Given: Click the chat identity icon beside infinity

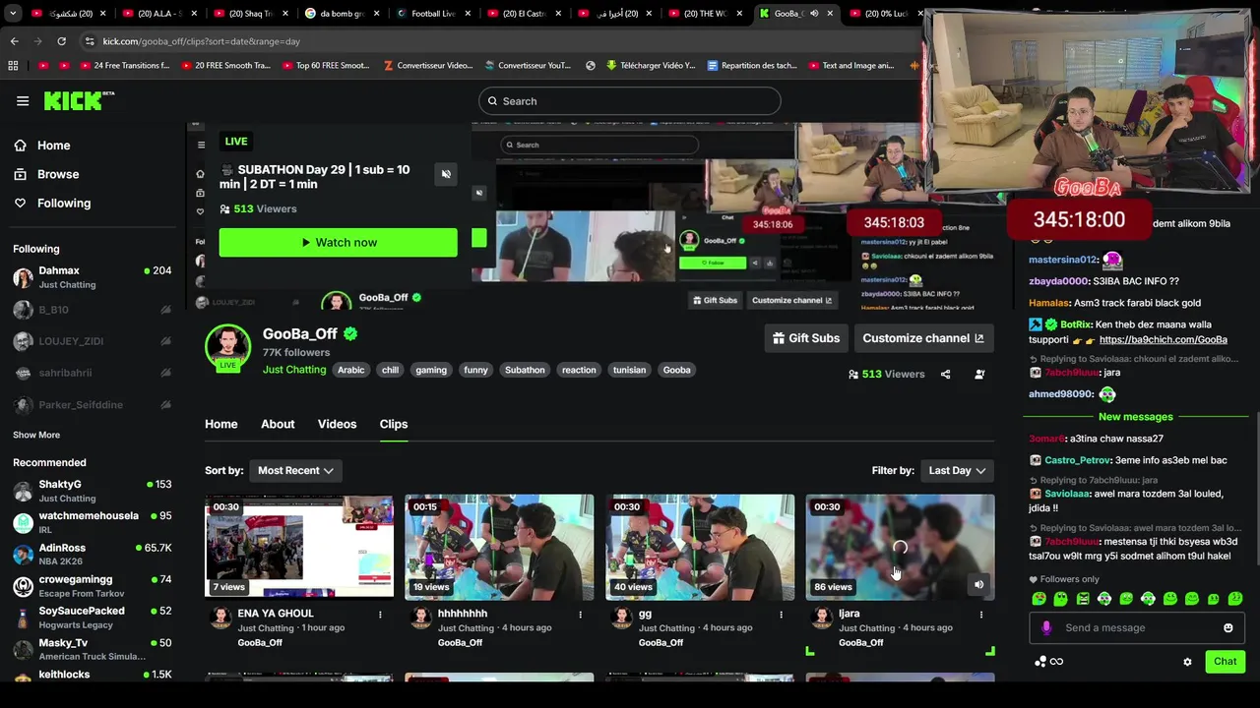Looking at the screenshot, I should coord(1039,662).
